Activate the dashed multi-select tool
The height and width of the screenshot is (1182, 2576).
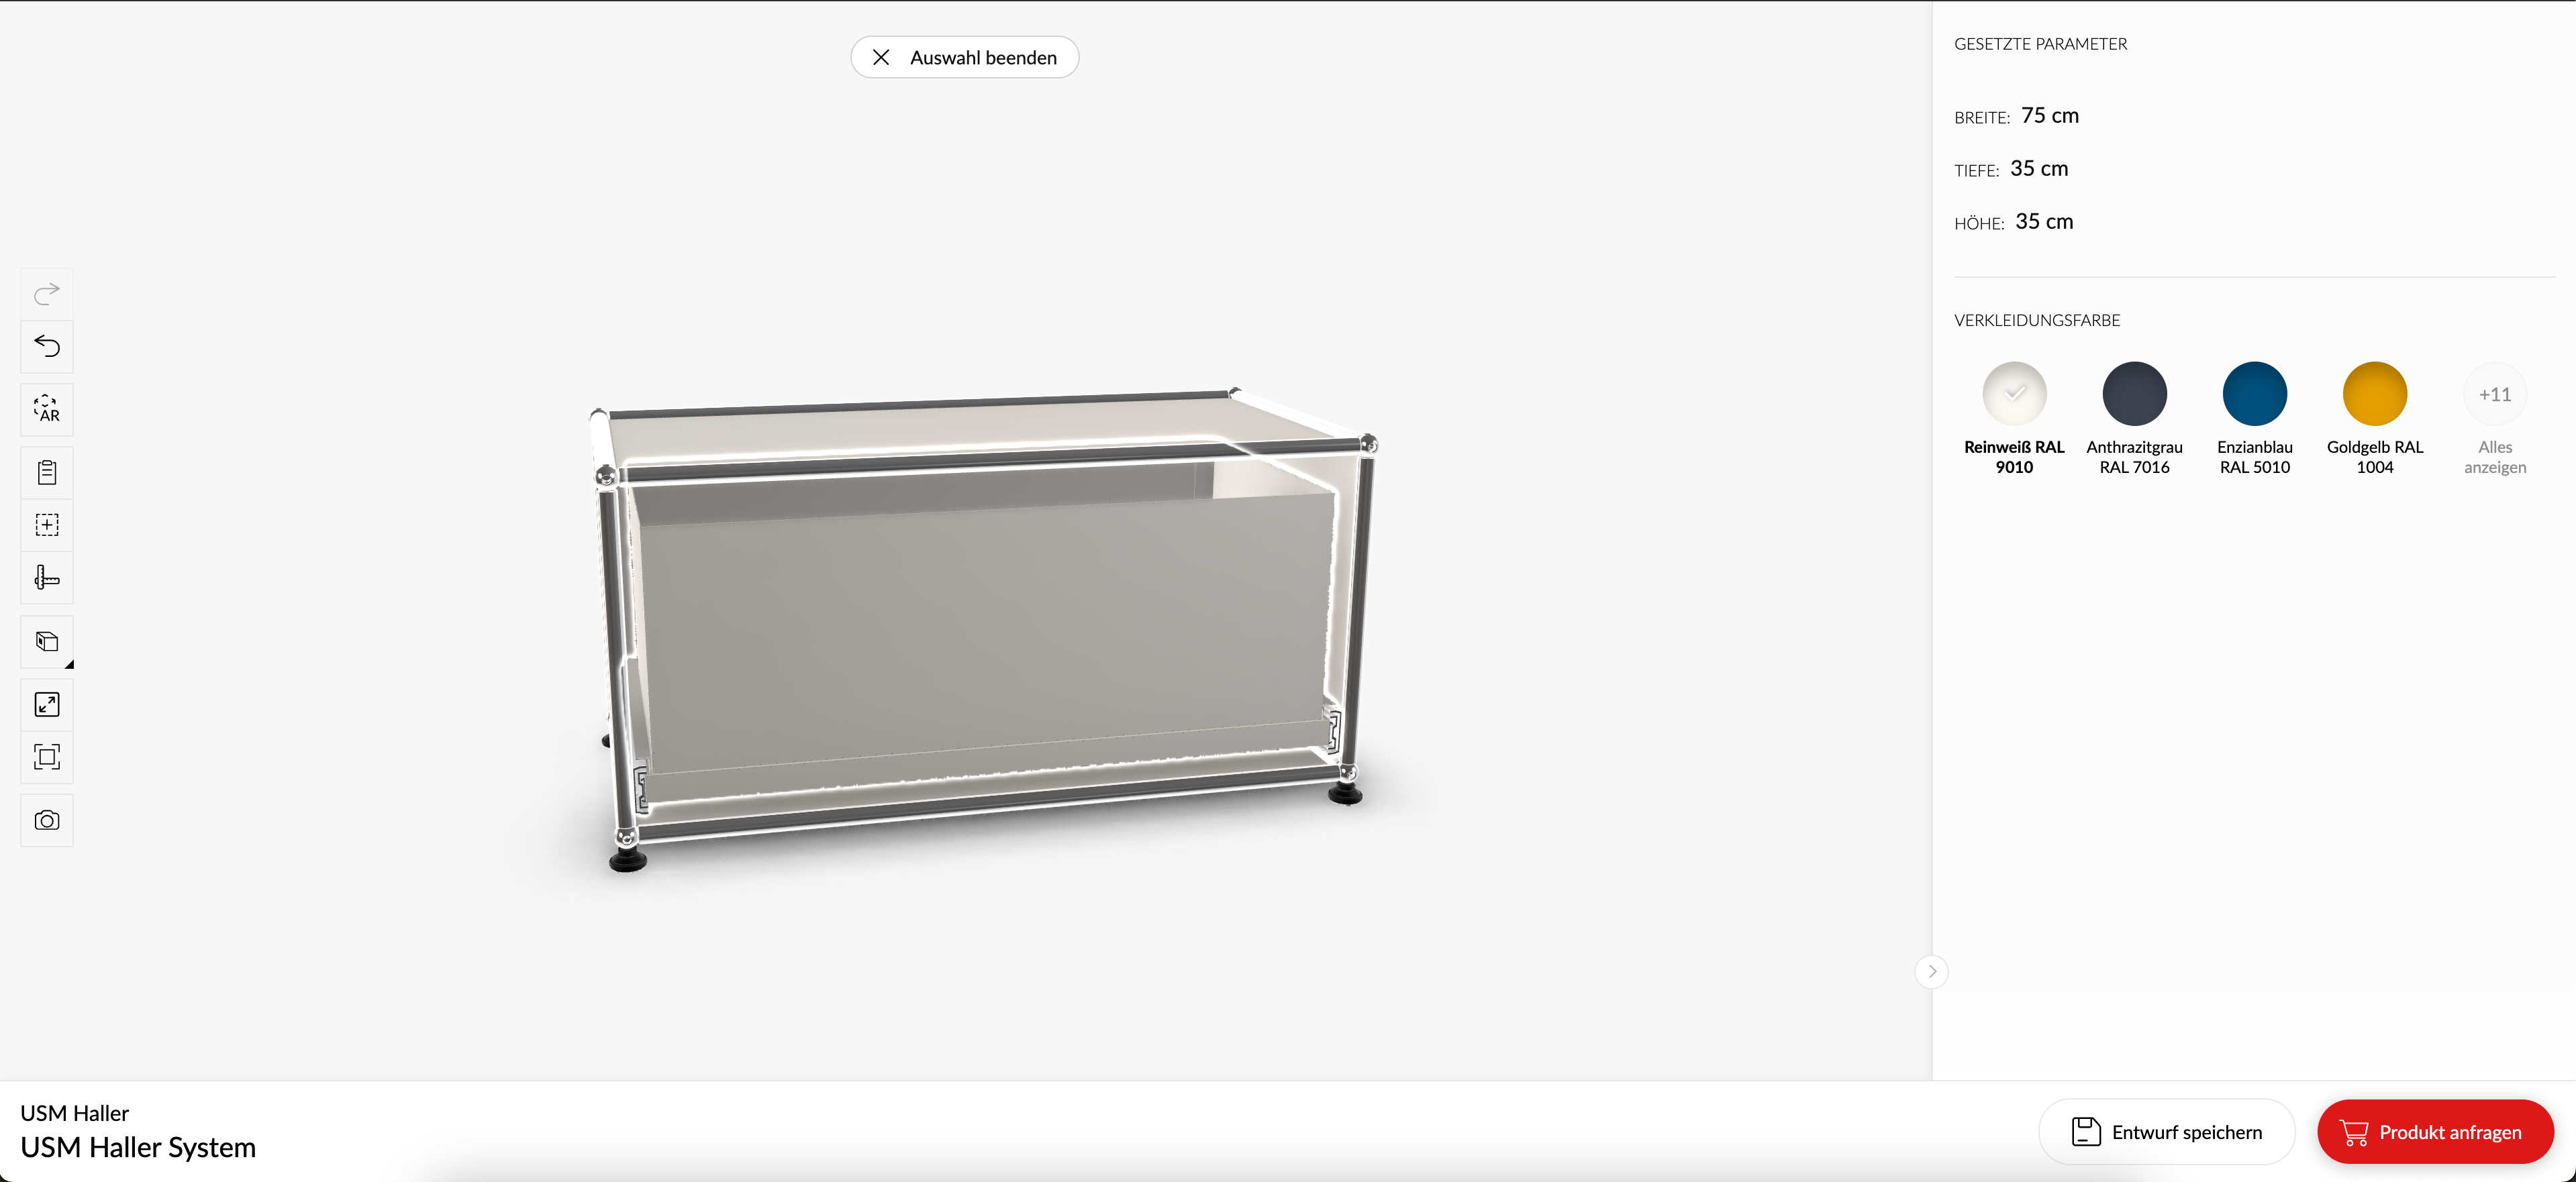[x=47, y=525]
